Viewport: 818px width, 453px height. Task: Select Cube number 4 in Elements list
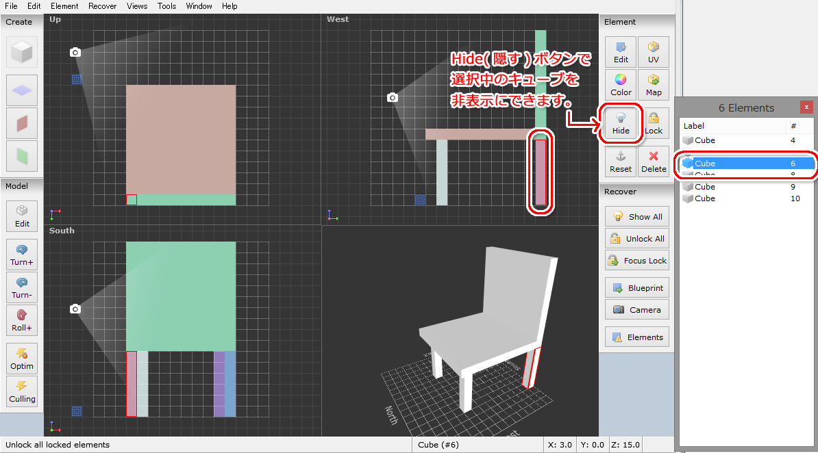click(746, 140)
